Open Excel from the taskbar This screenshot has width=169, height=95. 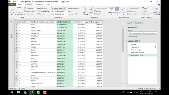point(32,92)
